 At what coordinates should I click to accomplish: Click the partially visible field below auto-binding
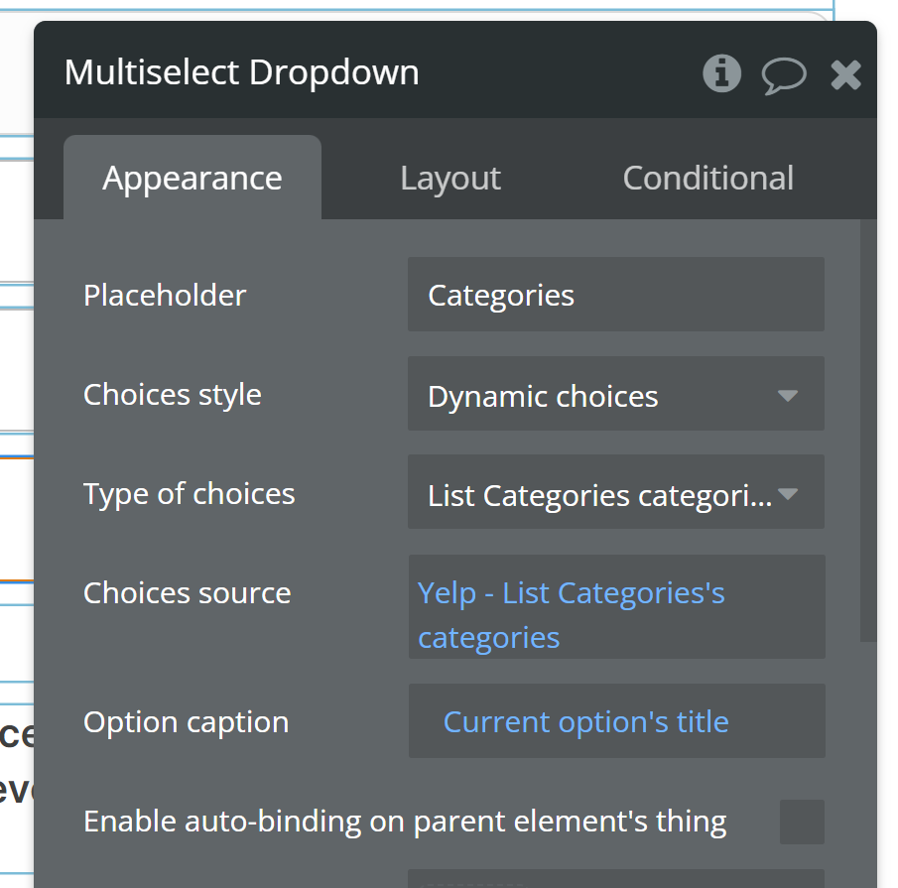pyautogui.click(x=615, y=879)
